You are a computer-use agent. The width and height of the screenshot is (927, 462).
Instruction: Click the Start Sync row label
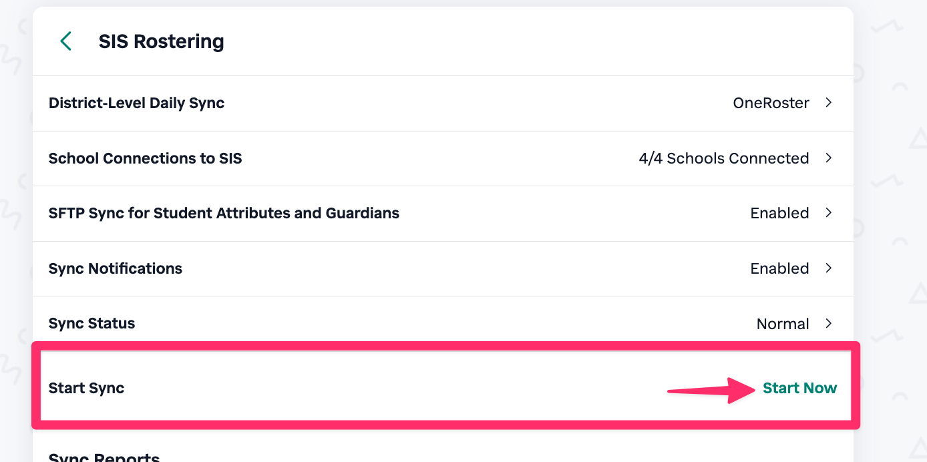click(x=86, y=389)
